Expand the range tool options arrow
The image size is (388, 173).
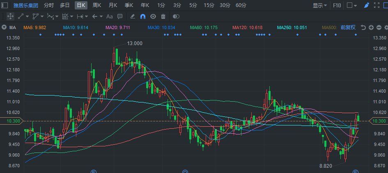coord(86,16)
